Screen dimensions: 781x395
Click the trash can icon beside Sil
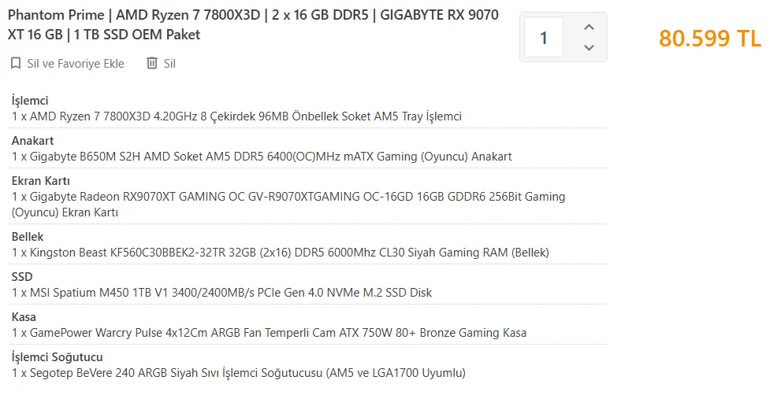152,64
